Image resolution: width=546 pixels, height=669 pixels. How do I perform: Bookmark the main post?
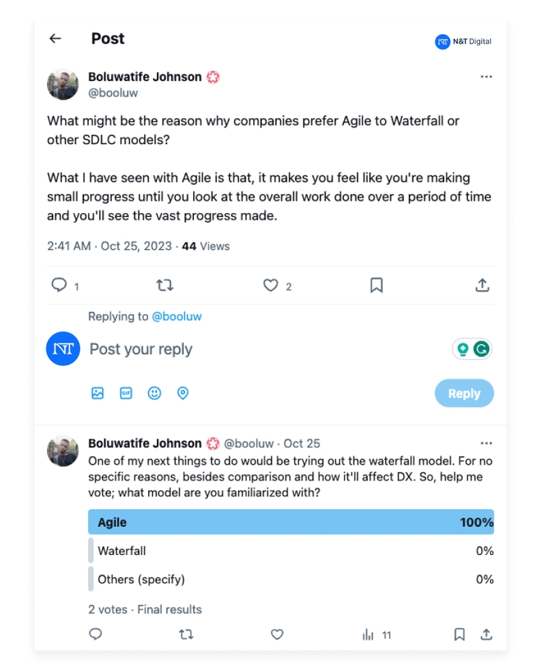(376, 285)
